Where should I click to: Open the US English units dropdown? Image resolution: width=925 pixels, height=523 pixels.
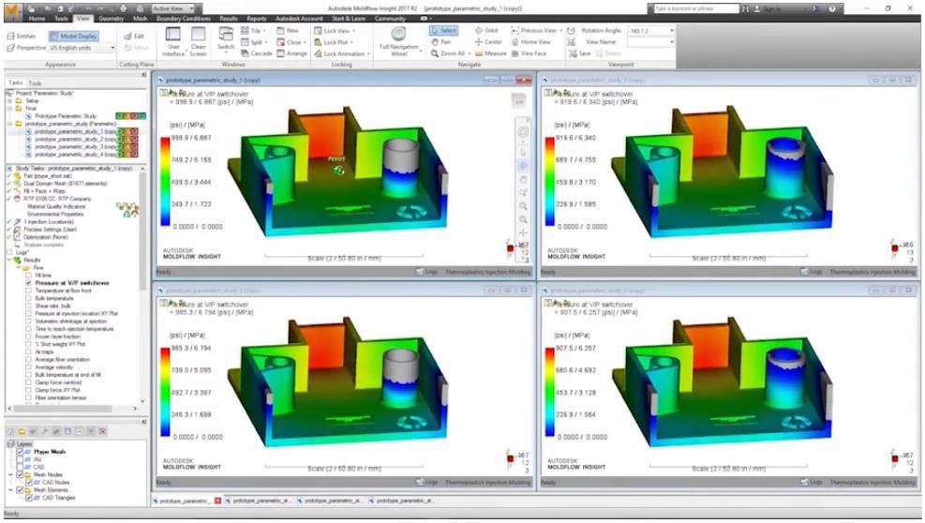coord(82,48)
